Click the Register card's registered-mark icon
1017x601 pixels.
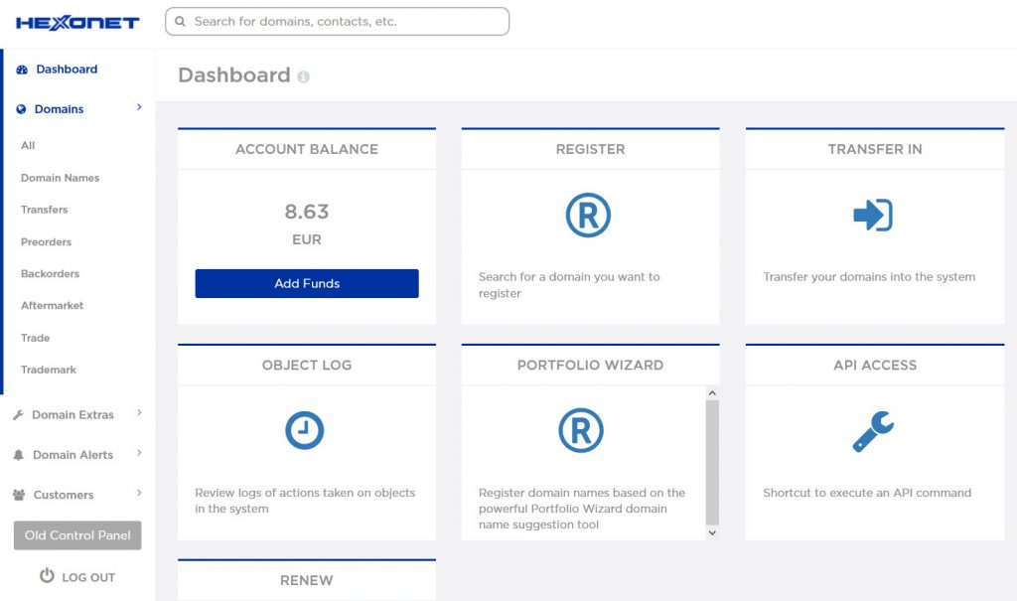588,215
